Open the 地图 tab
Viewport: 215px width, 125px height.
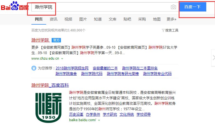tap(157, 19)
